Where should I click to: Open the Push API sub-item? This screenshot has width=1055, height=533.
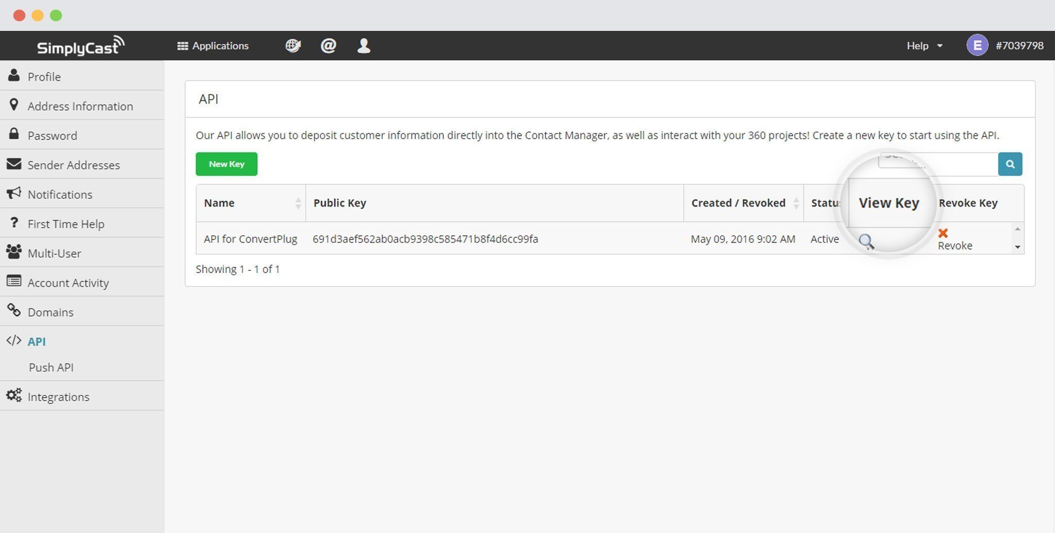[x=51, y=367]
